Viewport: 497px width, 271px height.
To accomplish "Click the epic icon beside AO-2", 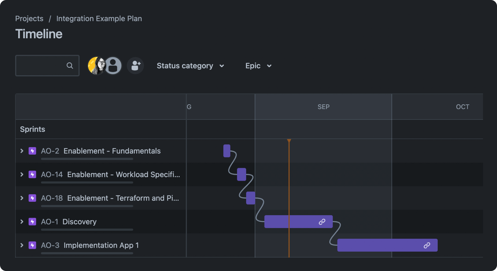I will (x=32, y=151).
